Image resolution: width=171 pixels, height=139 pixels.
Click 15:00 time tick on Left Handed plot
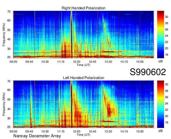[140, 131]
